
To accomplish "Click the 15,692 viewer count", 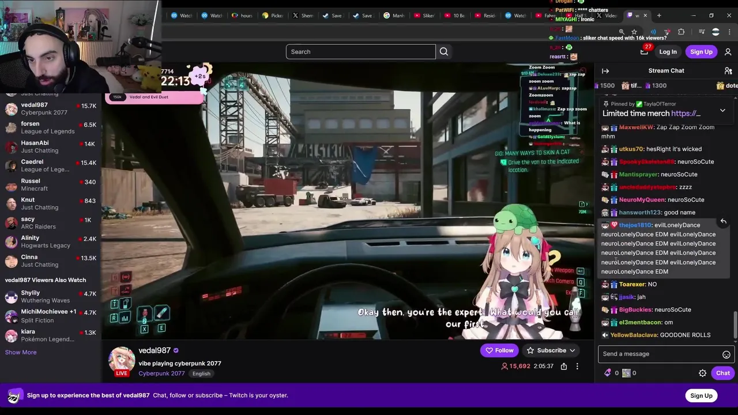I will click(515, 366).
